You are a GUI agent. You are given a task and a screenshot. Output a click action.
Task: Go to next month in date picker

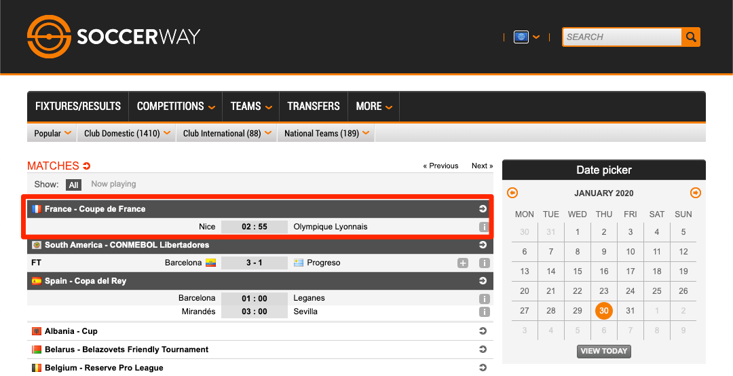click(696, 193)
